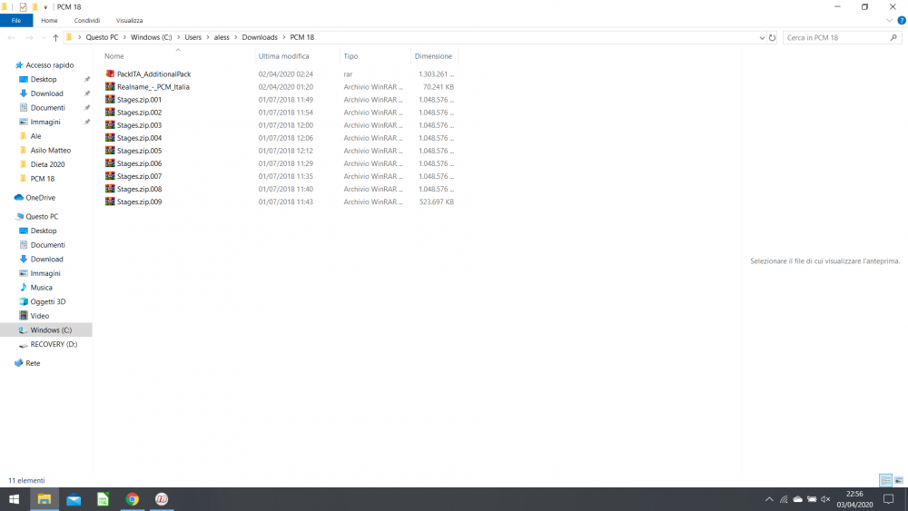
Task: Select Questo PC in breadcrumb path
Action: (102, 37)
